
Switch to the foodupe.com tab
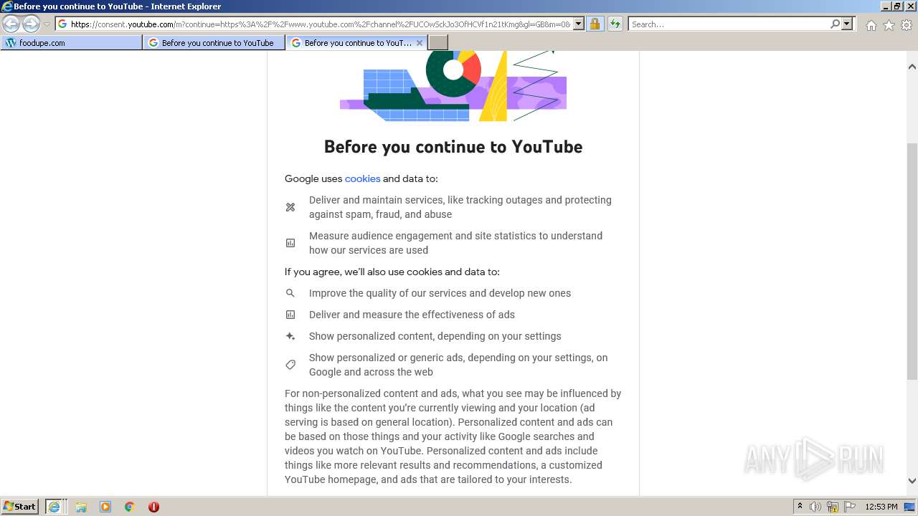[x=72, y=43]
